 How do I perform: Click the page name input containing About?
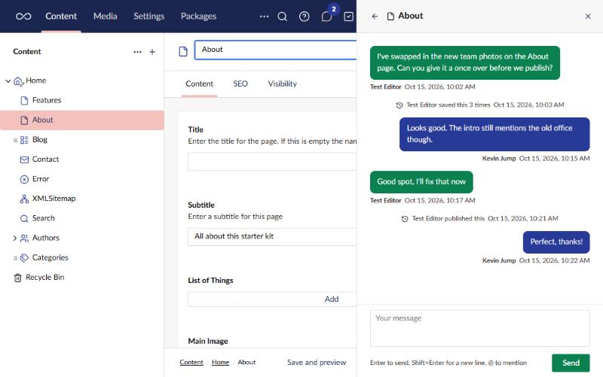click(276, 50)
